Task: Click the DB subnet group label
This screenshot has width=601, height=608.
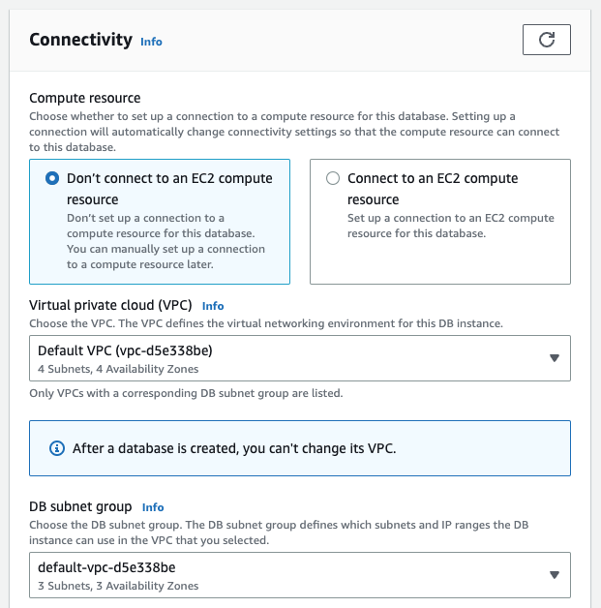Action: pos(80,506)
